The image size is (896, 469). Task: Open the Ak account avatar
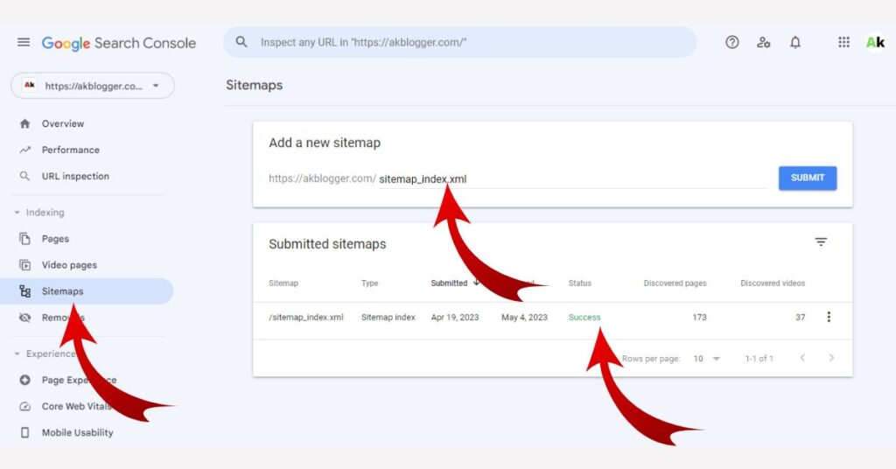[875, 42]
